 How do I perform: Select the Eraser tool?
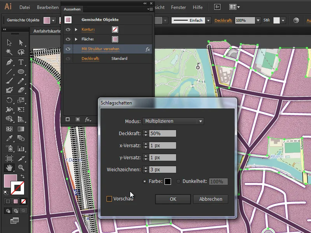pyautogui.click(x=21, y=90)
